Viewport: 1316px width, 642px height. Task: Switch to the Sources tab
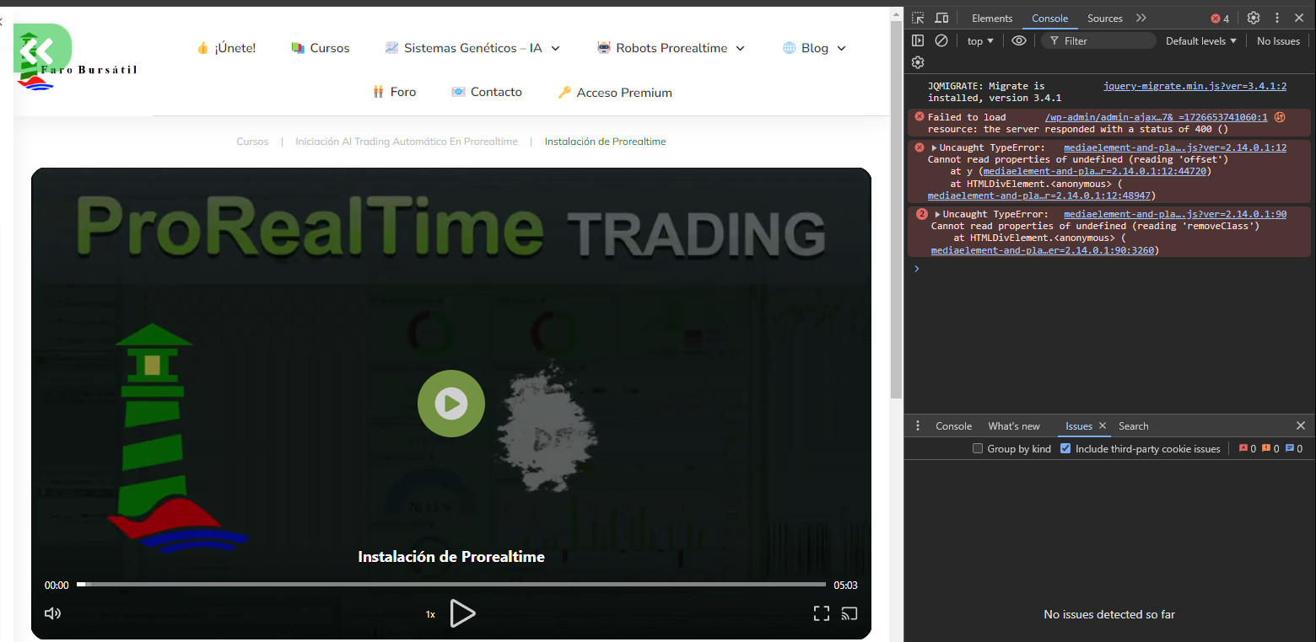point(1105,18)
